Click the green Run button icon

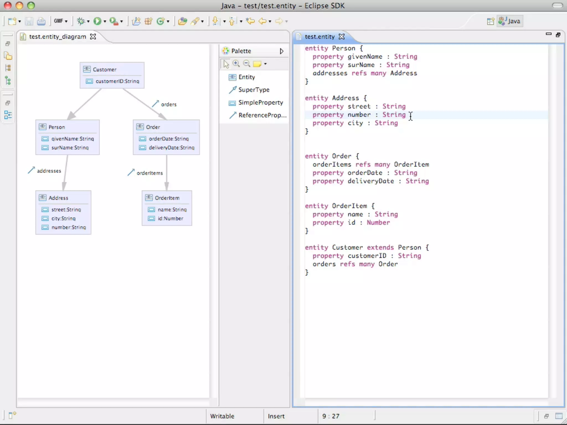(x=97, y=21)
